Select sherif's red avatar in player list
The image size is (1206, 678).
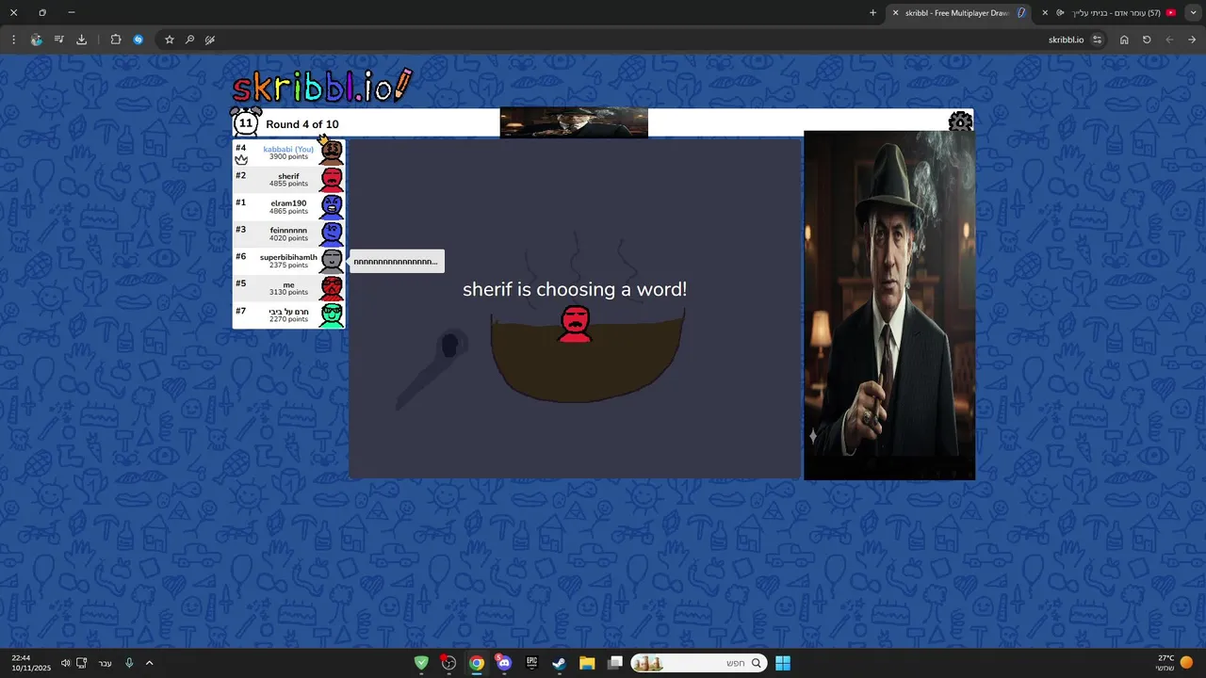tap(331, 179)
